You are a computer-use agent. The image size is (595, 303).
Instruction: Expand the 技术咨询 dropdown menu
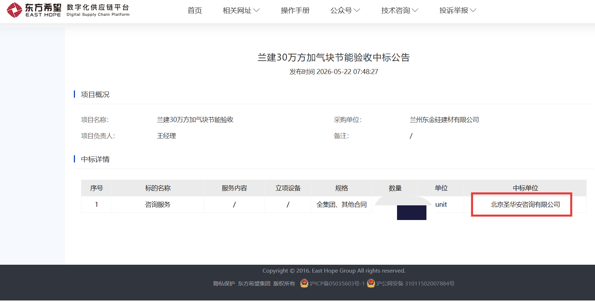pos(400,10)
